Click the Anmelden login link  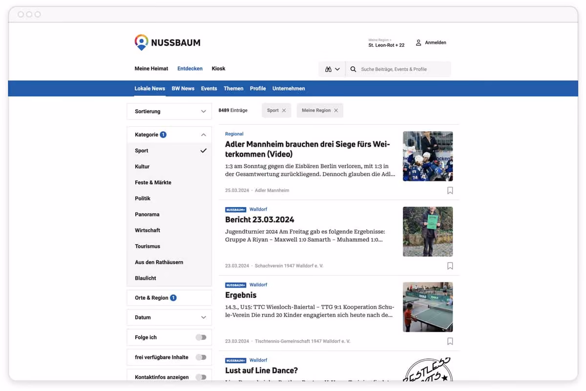pos(436,42)
